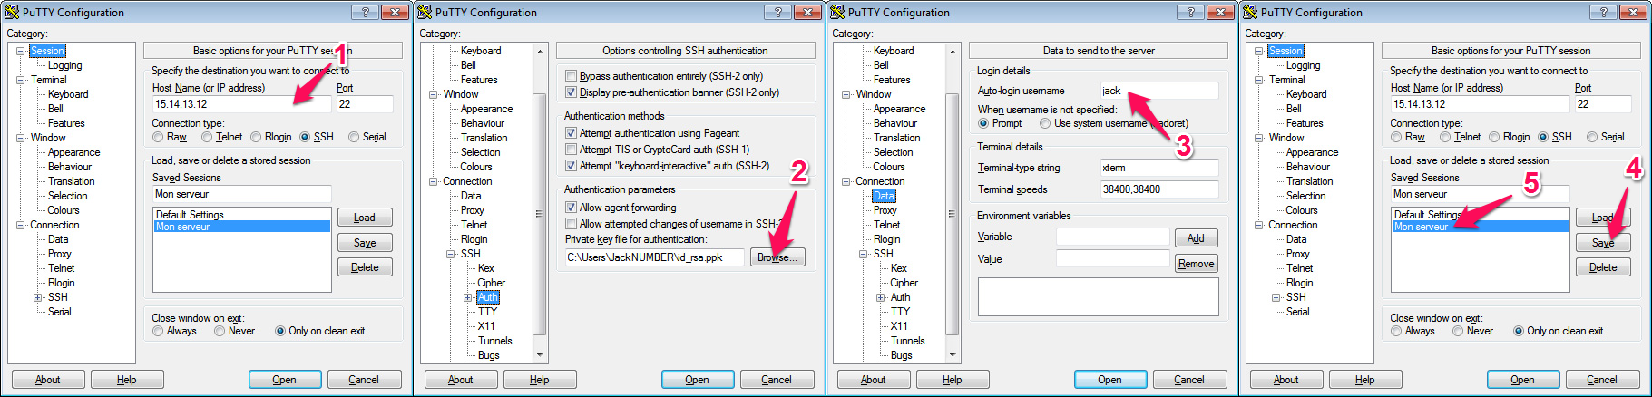The image size is (1652, 397).
Task: Select 'Use system username' radio option
Action: pos(1045,123)
